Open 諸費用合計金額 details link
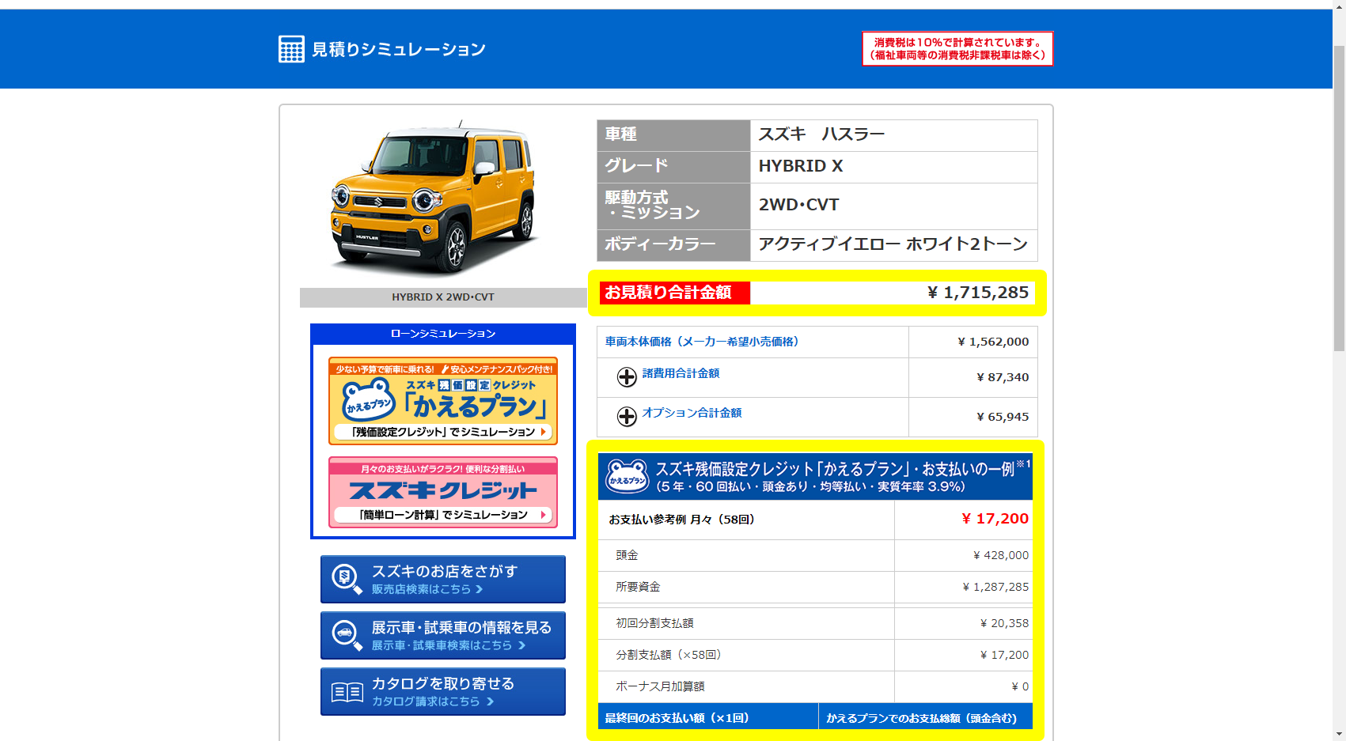This screenshot has height=741, width=1346. 681,373
